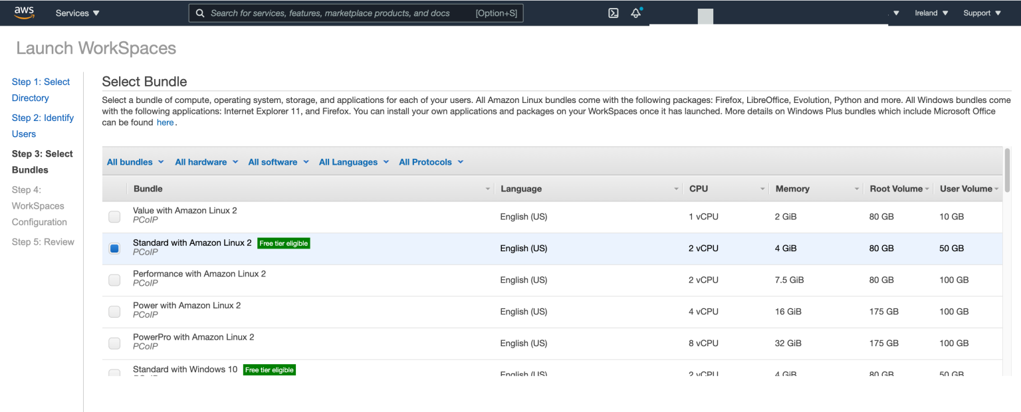Image resolution: width=1021 pixels, height=412 pixels.
Task: Open the CPU column header arrow
Action: (763, 189)
